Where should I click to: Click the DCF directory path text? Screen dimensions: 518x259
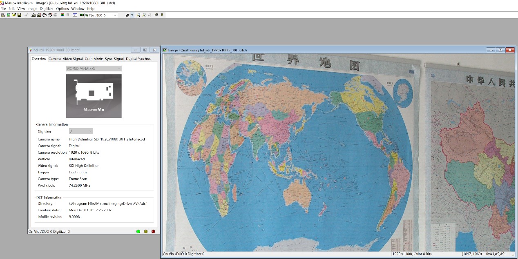[x=108, y=204]
